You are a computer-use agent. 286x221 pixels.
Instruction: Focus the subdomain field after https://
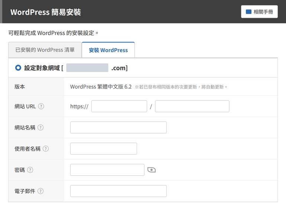click(119, 106)
